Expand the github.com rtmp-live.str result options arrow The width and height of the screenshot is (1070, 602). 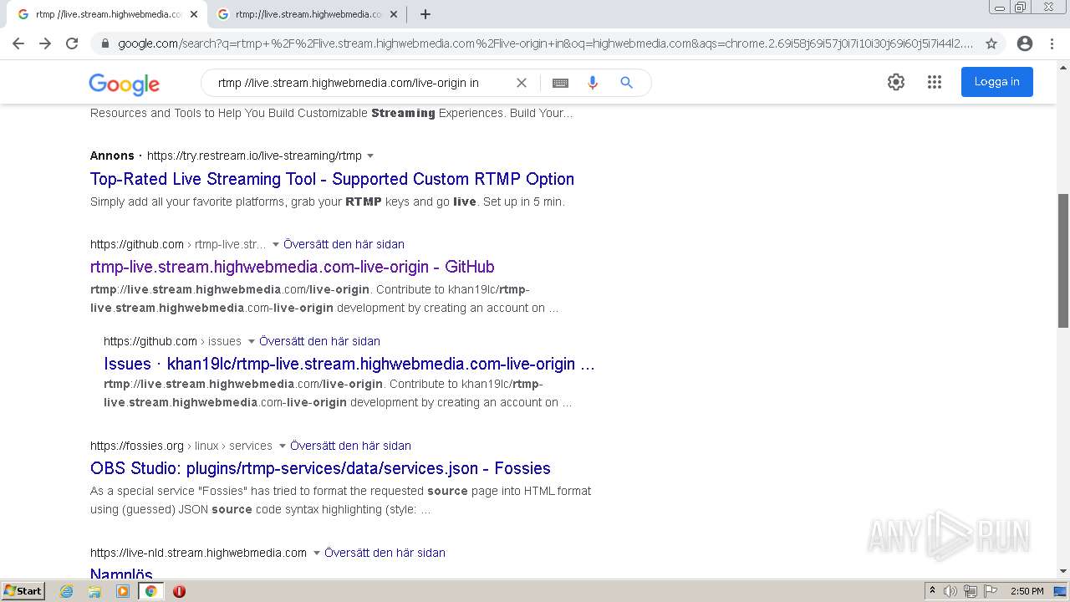[x=276, y=244]
